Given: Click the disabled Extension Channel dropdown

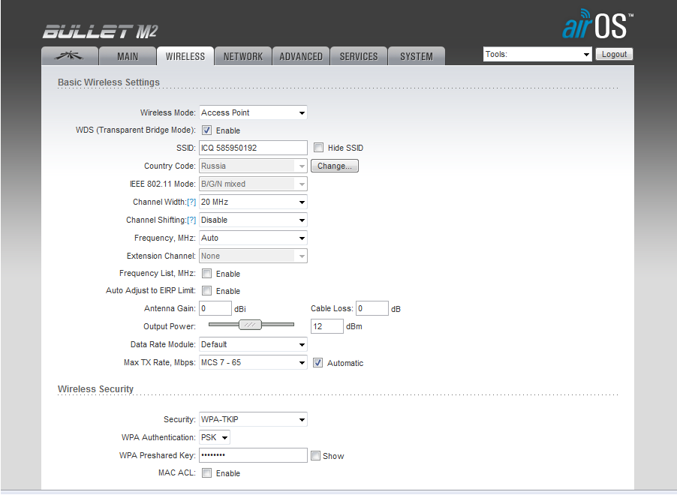Looking at the screenshot, I should click(253, 256).
